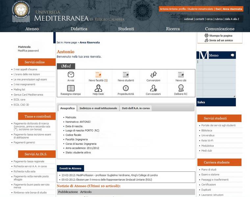Open the Rete Wi-Fi link
The height and width of the screenshot is (197, 250).
207,141
